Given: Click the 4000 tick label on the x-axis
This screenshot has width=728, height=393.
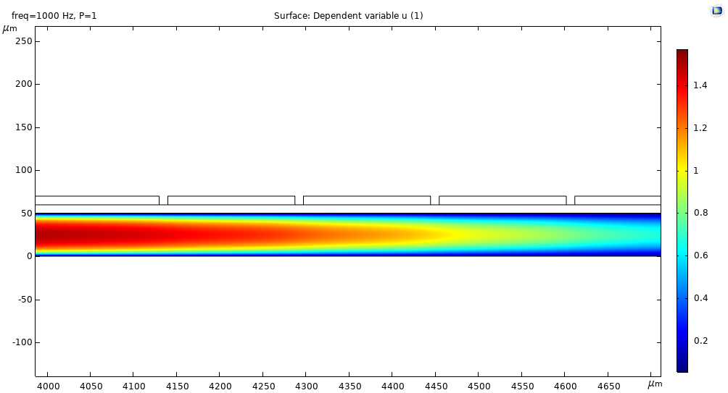Looking at the screenshot, I should pos(48,386).
